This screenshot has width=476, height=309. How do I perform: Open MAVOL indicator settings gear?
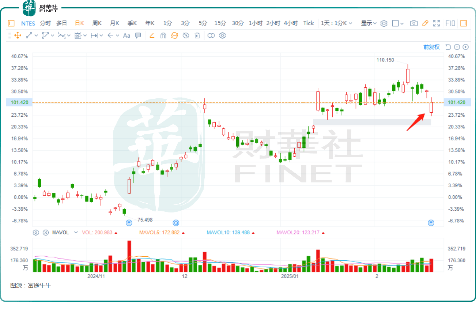coord(36,232)
